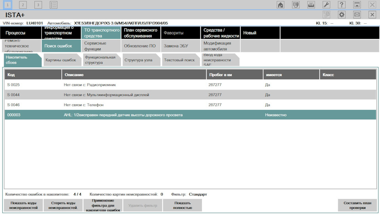Open Ввод кода неисправности SAE tab
380x214 pixels.
[220, 60]
